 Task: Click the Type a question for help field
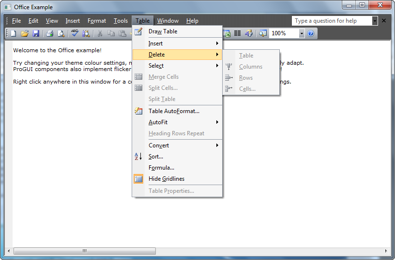point(332,21)
